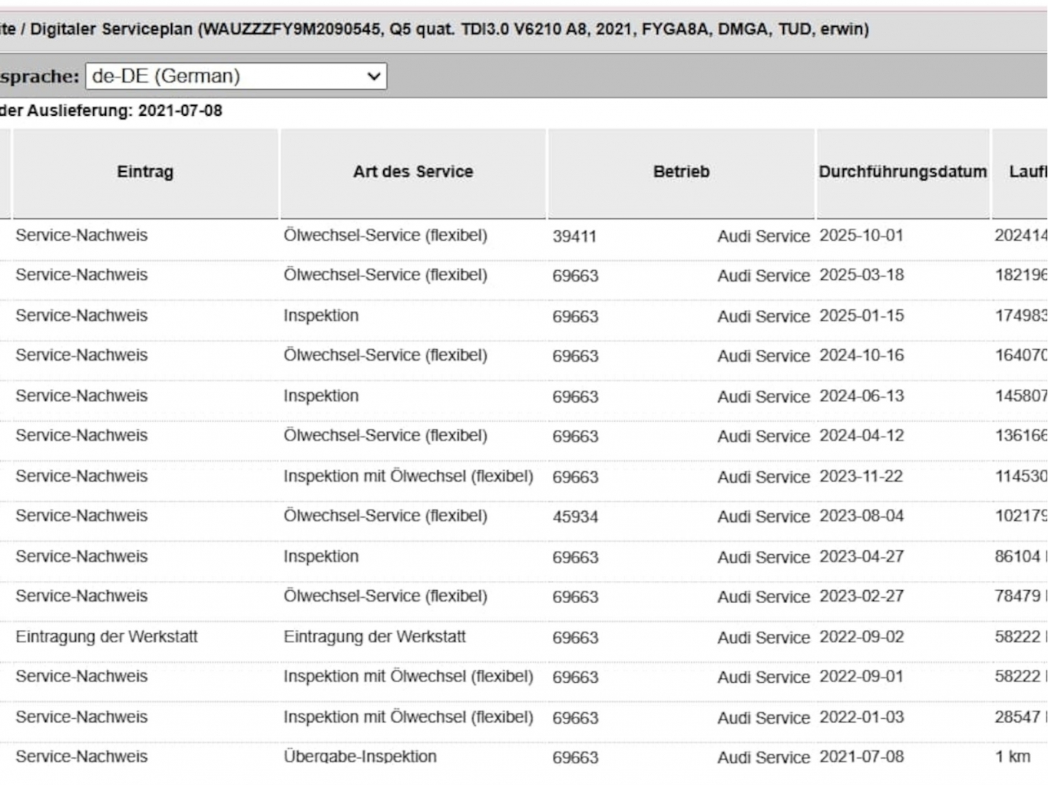Click the Betrieb number 39411
The image size is (1048, 785).
[x=574, y=236]
